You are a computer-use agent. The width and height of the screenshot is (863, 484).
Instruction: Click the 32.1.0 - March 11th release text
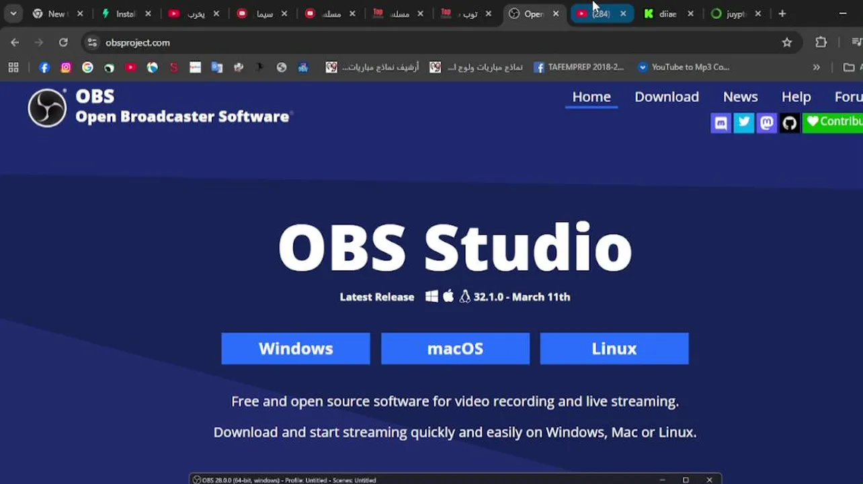522,296
